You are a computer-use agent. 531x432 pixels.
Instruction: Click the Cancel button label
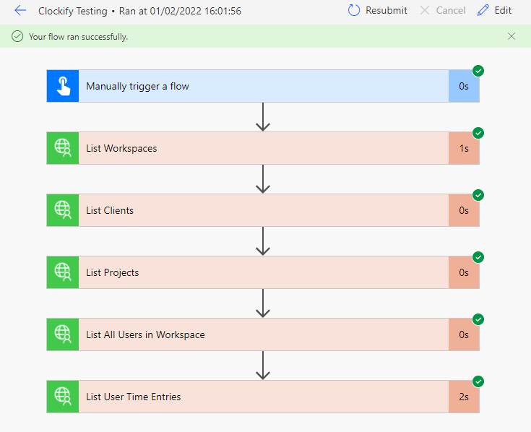[451, 11]
